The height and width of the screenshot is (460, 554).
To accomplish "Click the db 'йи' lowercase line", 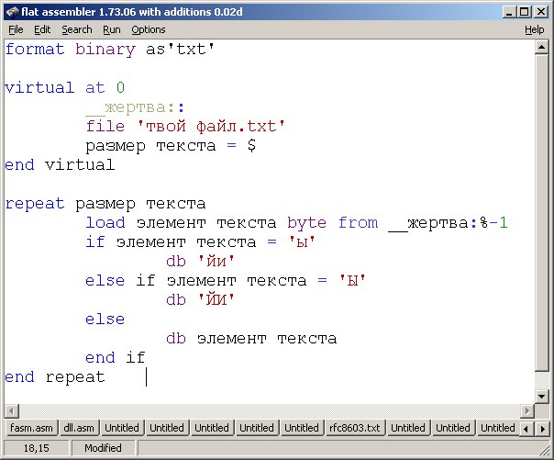I will pos(200,262).
